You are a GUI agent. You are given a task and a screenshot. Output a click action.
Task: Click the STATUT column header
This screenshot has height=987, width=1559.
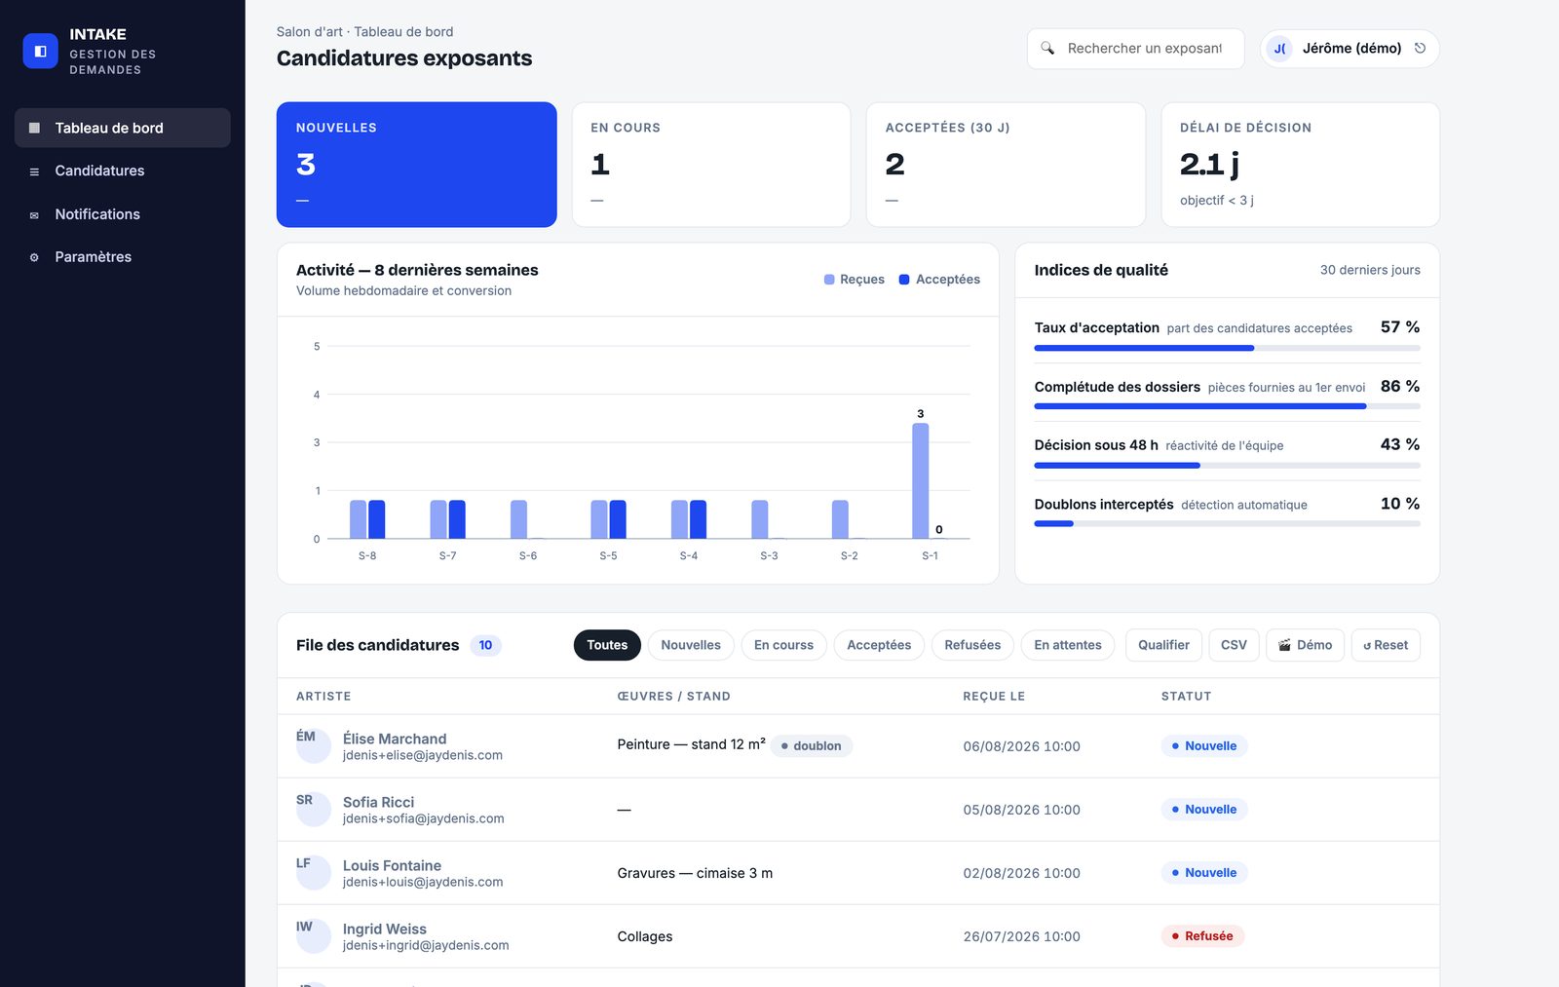(1186, 697)
